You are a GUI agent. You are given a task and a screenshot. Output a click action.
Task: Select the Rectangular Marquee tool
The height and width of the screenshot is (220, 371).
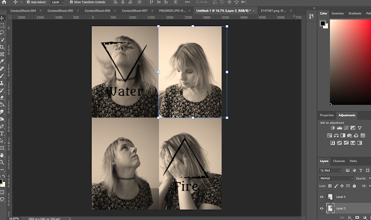pyautogui.click(x=2, y=25)
